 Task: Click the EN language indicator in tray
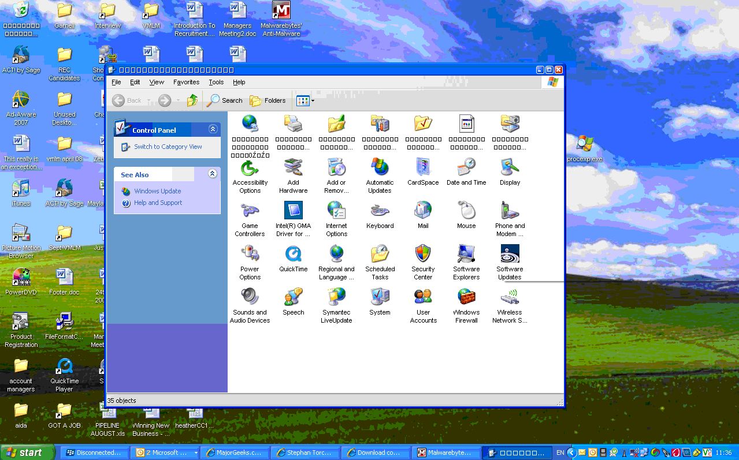click(x=560, y=452)
